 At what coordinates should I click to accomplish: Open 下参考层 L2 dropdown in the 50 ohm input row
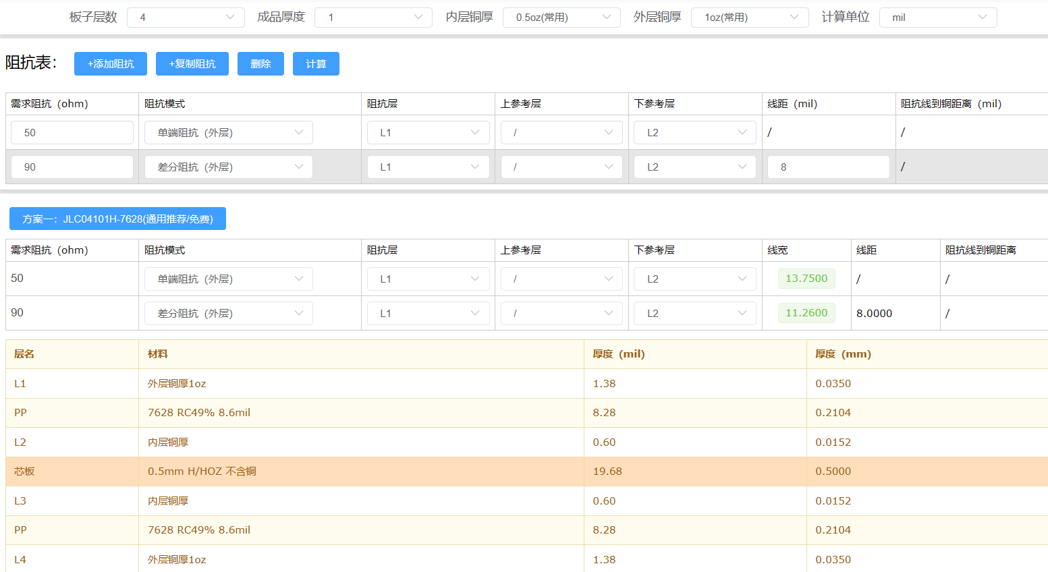coord(696,132)
